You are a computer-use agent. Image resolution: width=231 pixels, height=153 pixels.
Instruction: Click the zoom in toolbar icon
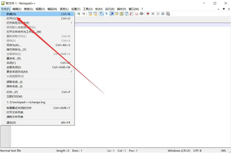(79, 14)
